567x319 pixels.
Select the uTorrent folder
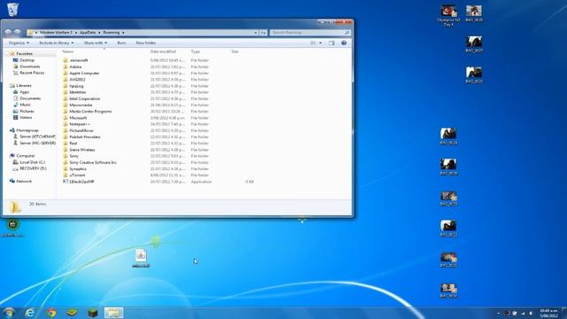[x=77, y=175]
